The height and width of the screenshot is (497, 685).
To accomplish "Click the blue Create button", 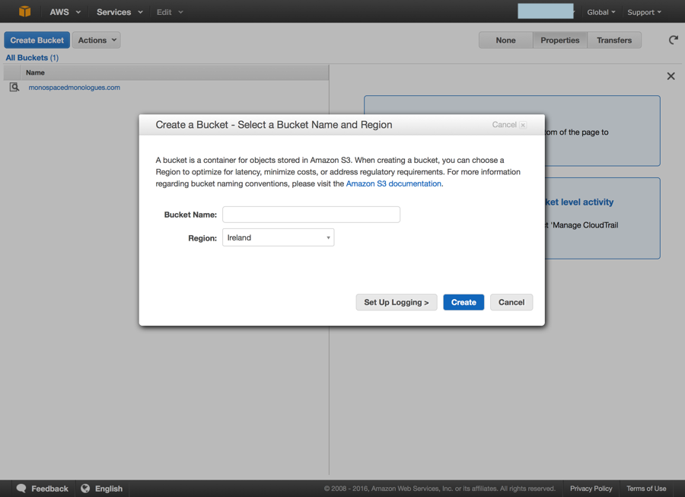I will tap(464, 302).
